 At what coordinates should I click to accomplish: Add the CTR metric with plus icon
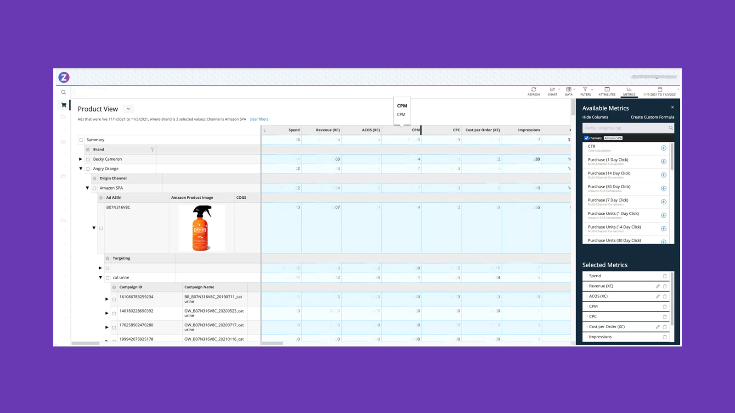663,148
